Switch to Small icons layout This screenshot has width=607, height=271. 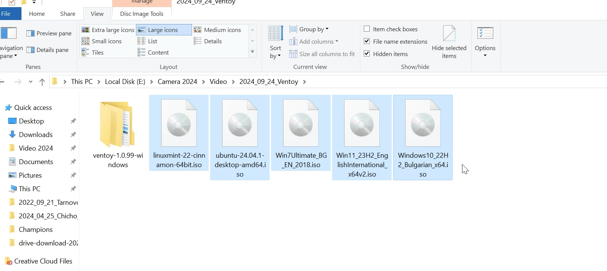(102, 41)
